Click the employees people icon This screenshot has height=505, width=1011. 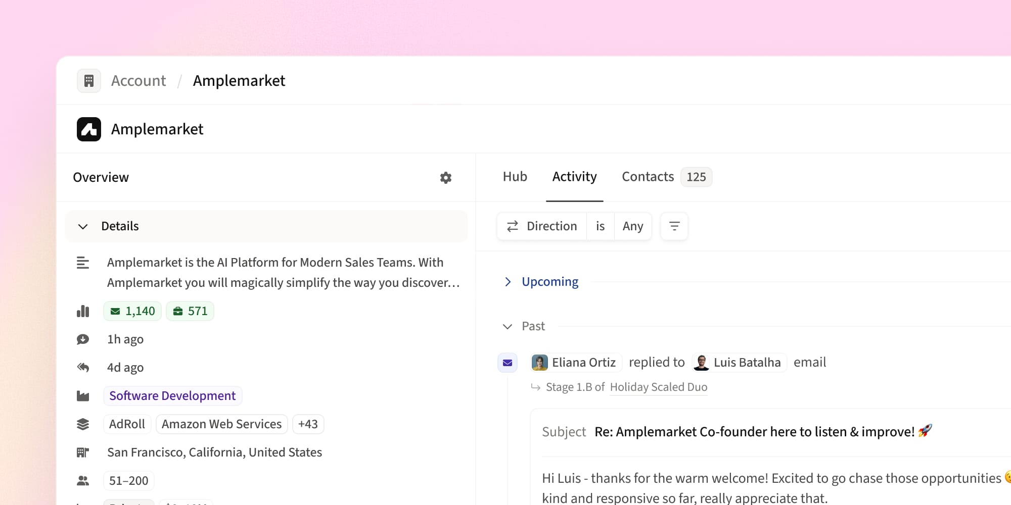coord(83,481)
